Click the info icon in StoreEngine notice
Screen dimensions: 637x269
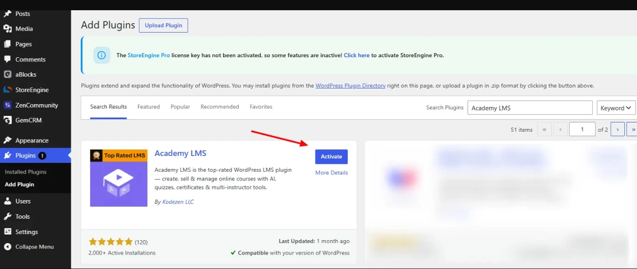102,55
